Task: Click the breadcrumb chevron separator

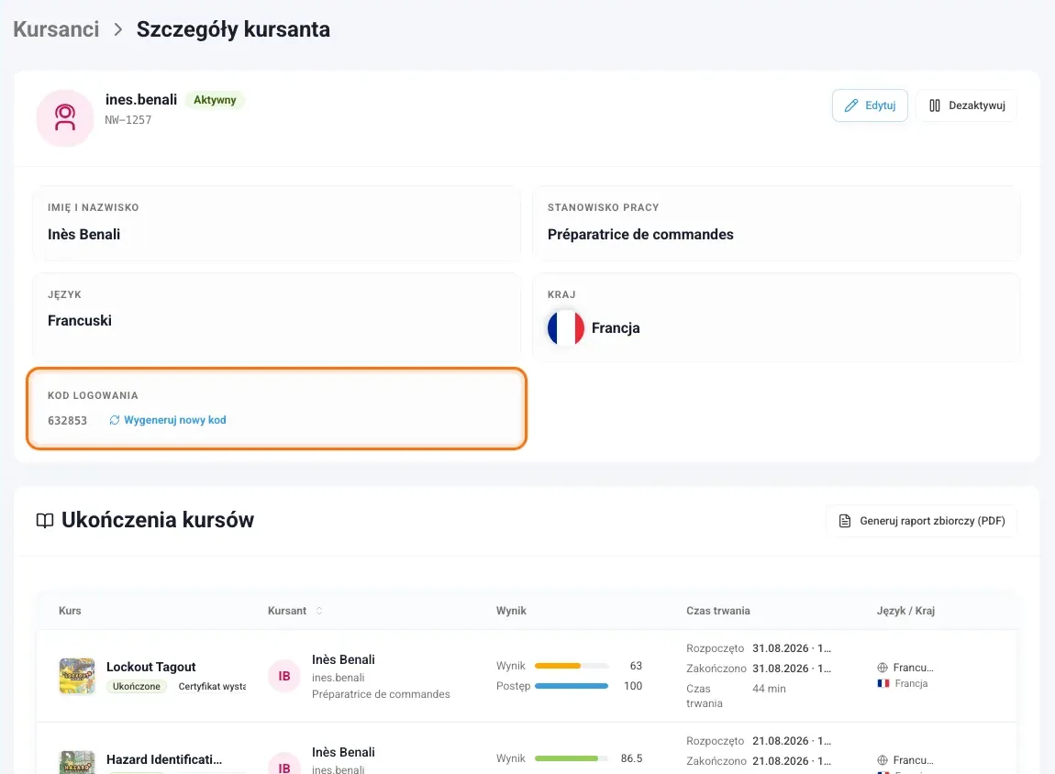Action: (118, 29)
